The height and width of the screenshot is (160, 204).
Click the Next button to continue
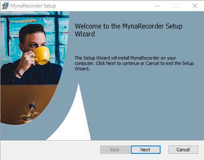tap(146, 150)
